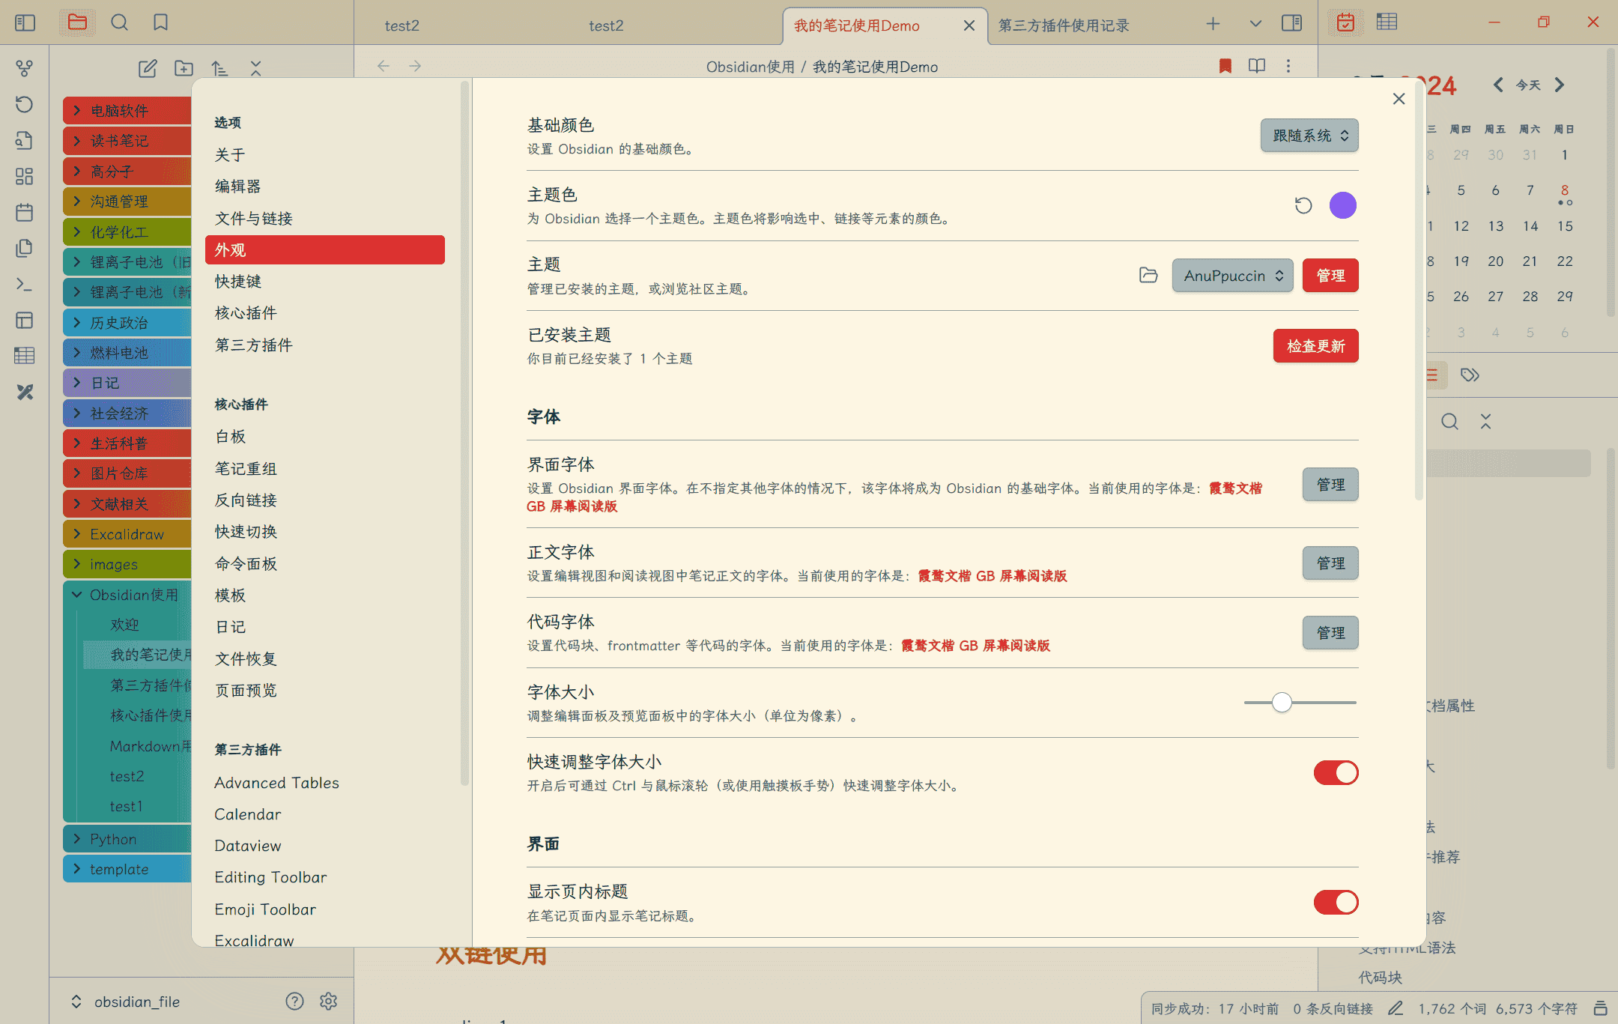Open the command palette ribbon icon
This screenshot has width=1618, height=1024.
point(24,285)
